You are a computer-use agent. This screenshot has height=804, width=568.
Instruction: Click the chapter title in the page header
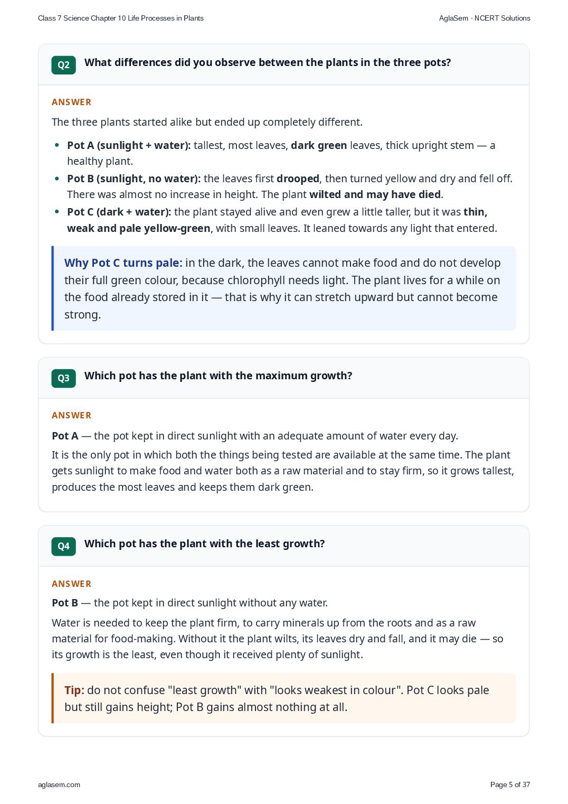[121, 18]
